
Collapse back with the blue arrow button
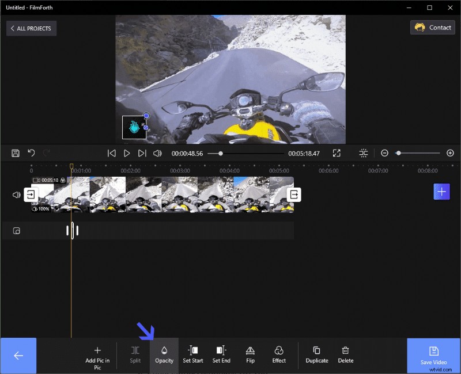18,355
